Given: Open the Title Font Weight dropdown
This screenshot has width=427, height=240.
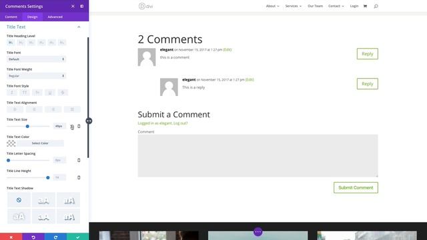Looking at the screenshot, I should point(36,76).
